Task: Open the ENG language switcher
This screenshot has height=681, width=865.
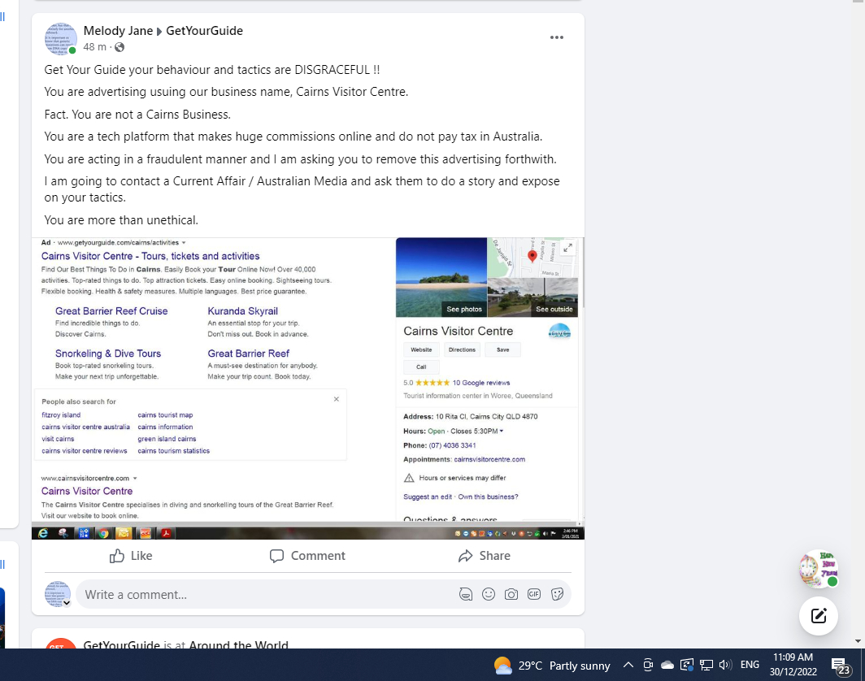Action: tap(749, 664)
